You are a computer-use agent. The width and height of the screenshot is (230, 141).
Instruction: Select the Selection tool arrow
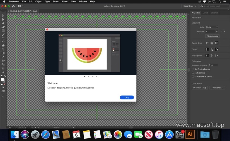[x=3, y=16]
